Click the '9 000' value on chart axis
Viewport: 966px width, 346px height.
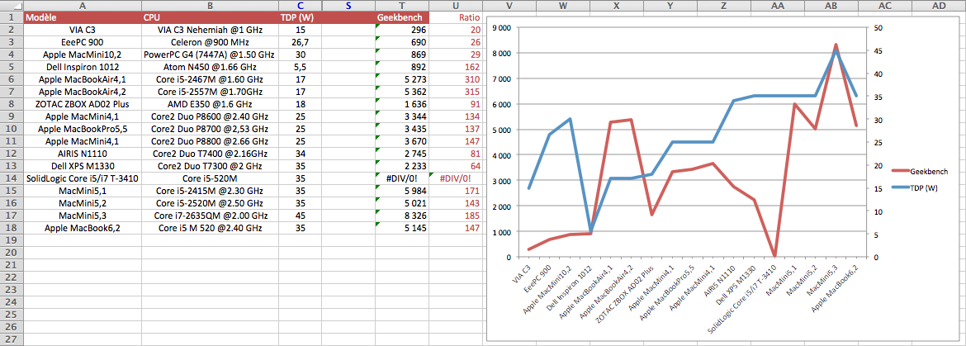point(501,28)
